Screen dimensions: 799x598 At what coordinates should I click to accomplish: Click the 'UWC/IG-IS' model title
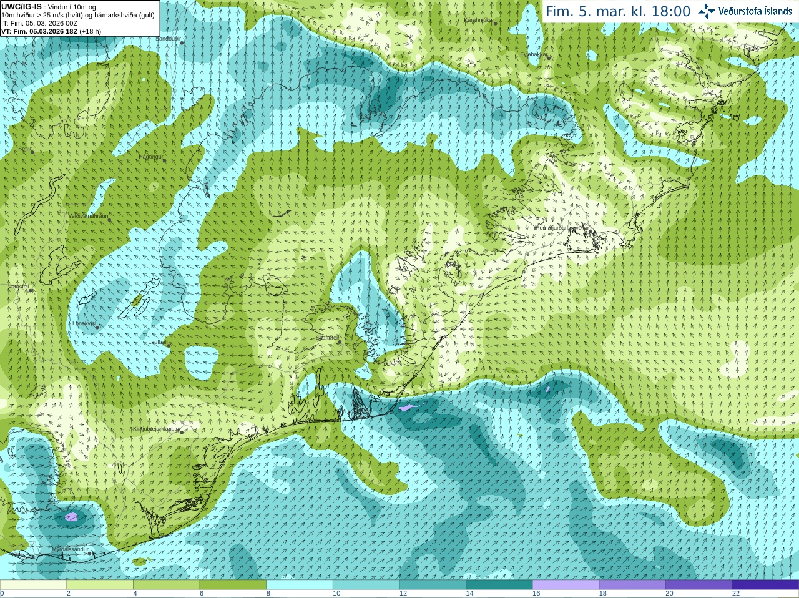click(x=21, y=7)
